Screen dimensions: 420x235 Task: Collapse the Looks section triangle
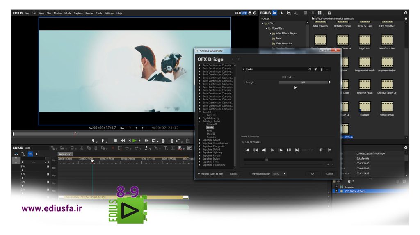[x=244, y=69]
